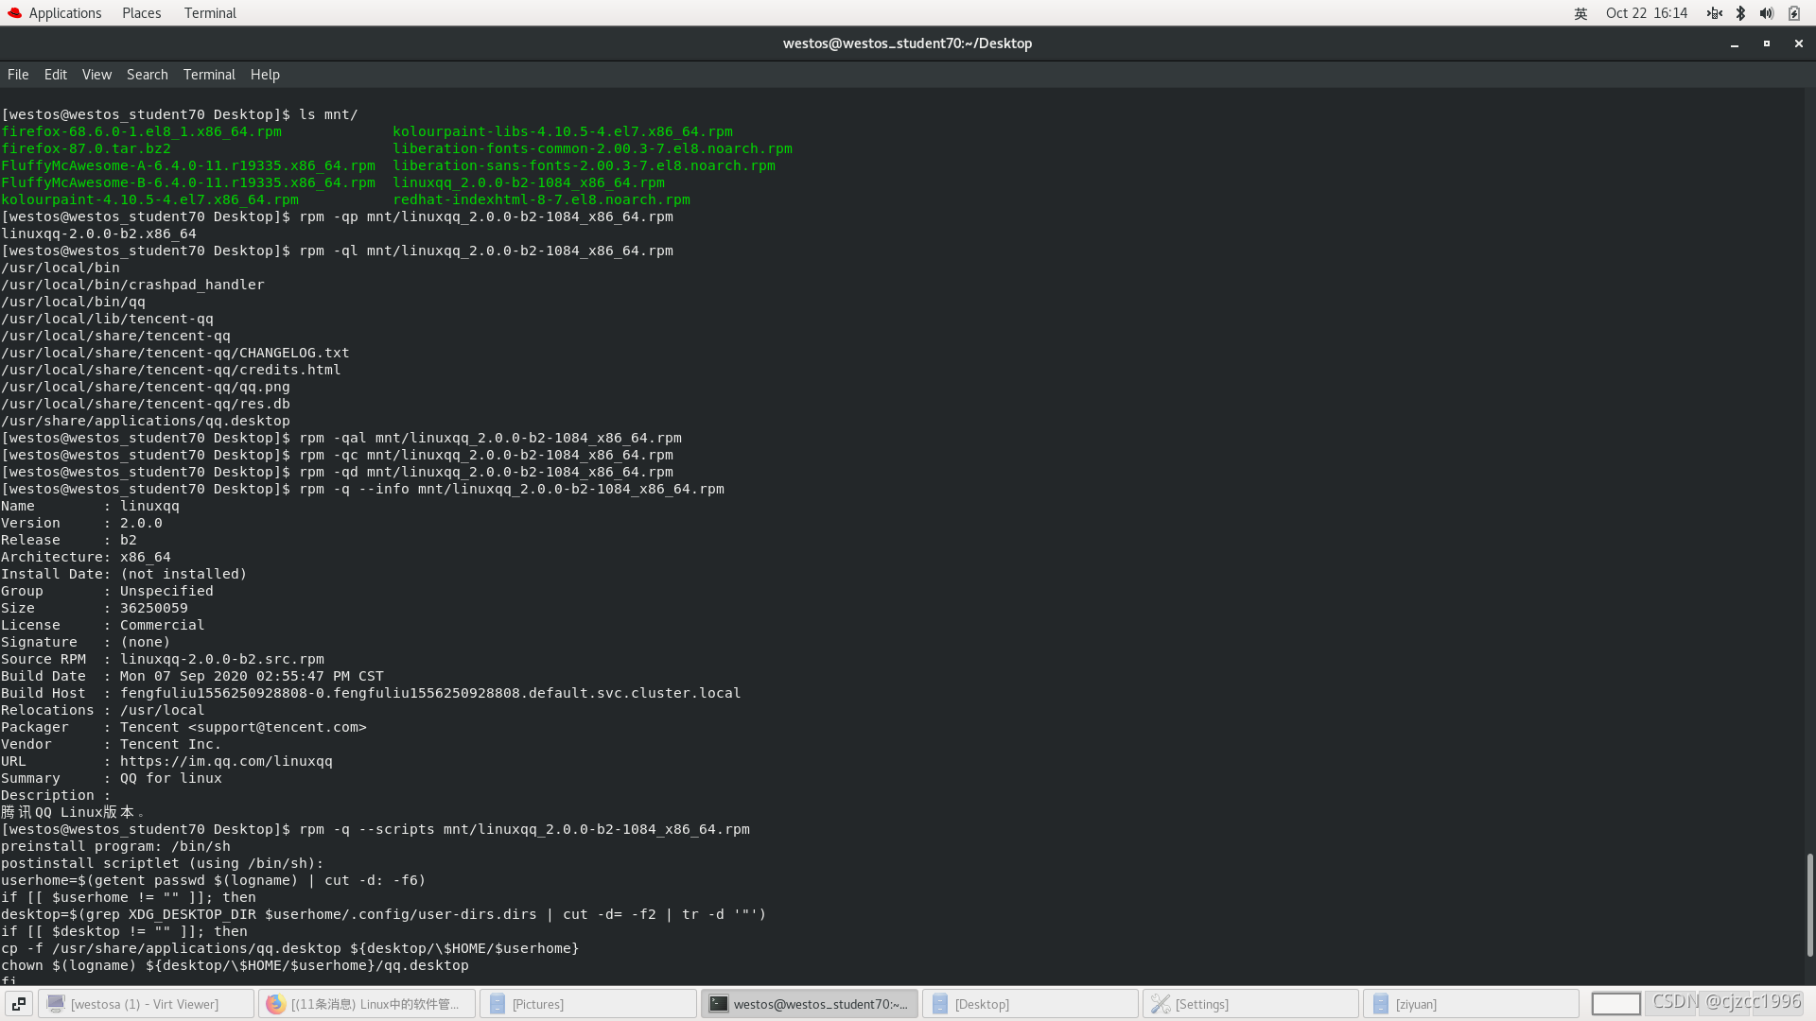Open the Places menu
This screenshot has width=1816, height=1021.
click(x=141, y=13)
